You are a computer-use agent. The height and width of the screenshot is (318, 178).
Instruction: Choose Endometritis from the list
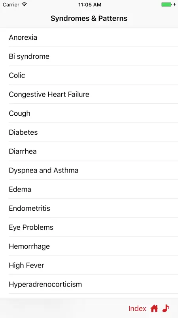click(89, 208)
